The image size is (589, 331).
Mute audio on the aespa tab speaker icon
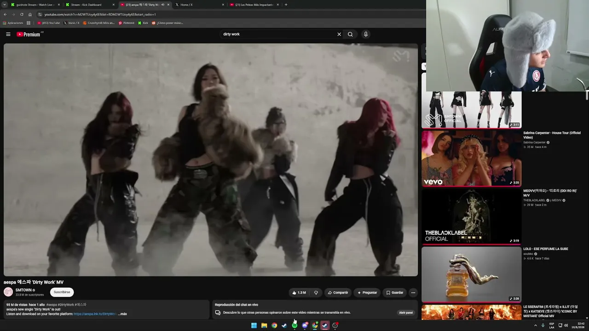[162, 5]
